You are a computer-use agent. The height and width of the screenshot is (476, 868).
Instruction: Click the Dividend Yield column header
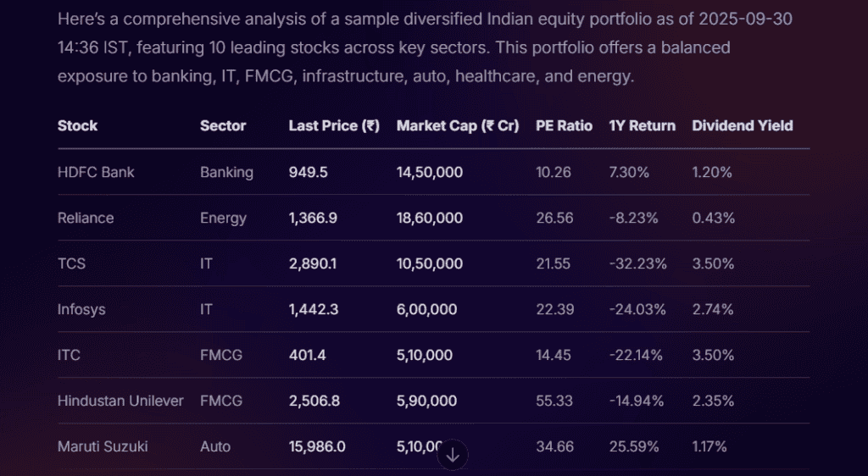pos(743,125)
